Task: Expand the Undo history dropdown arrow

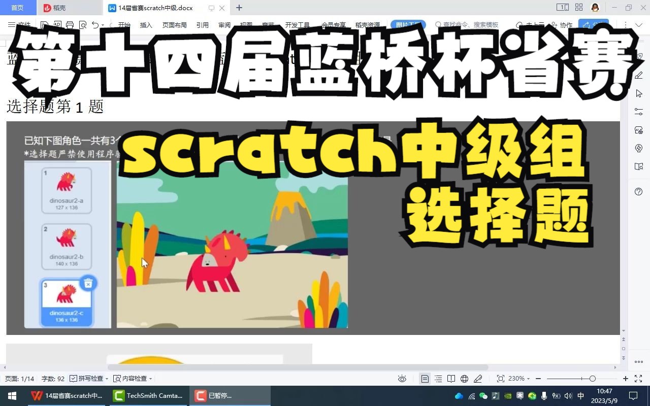Action: [103, 24]
